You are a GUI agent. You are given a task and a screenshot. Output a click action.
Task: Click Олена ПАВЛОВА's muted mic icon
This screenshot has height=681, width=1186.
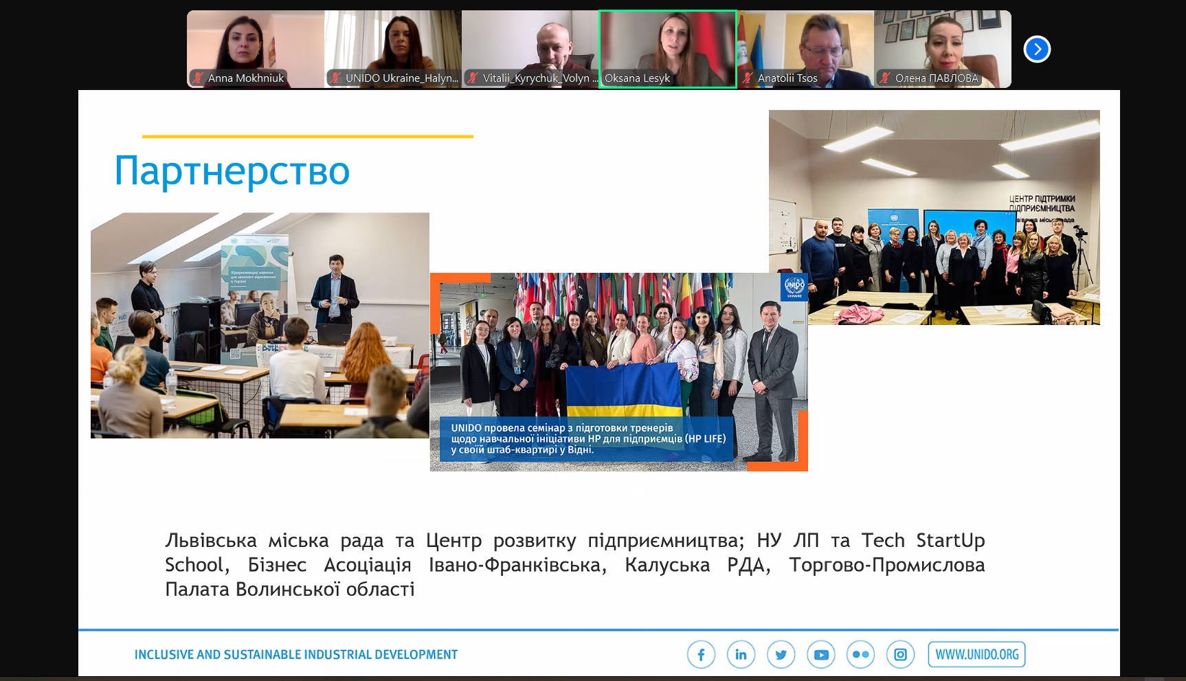pyautogui.click(x=885, y=78)
